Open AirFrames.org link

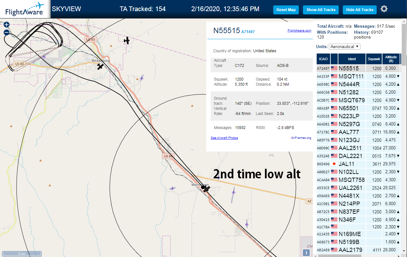[301, 138]
